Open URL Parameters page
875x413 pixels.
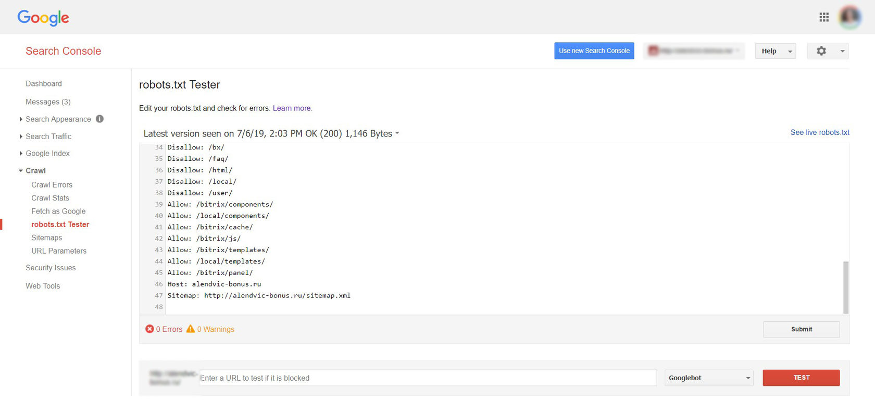(x=59, y=251)
